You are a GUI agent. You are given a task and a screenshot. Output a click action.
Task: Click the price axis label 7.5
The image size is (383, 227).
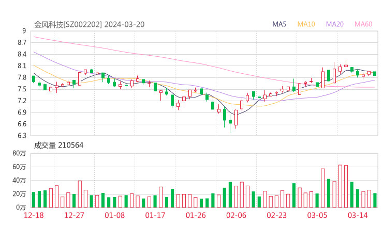coord(22,89)
